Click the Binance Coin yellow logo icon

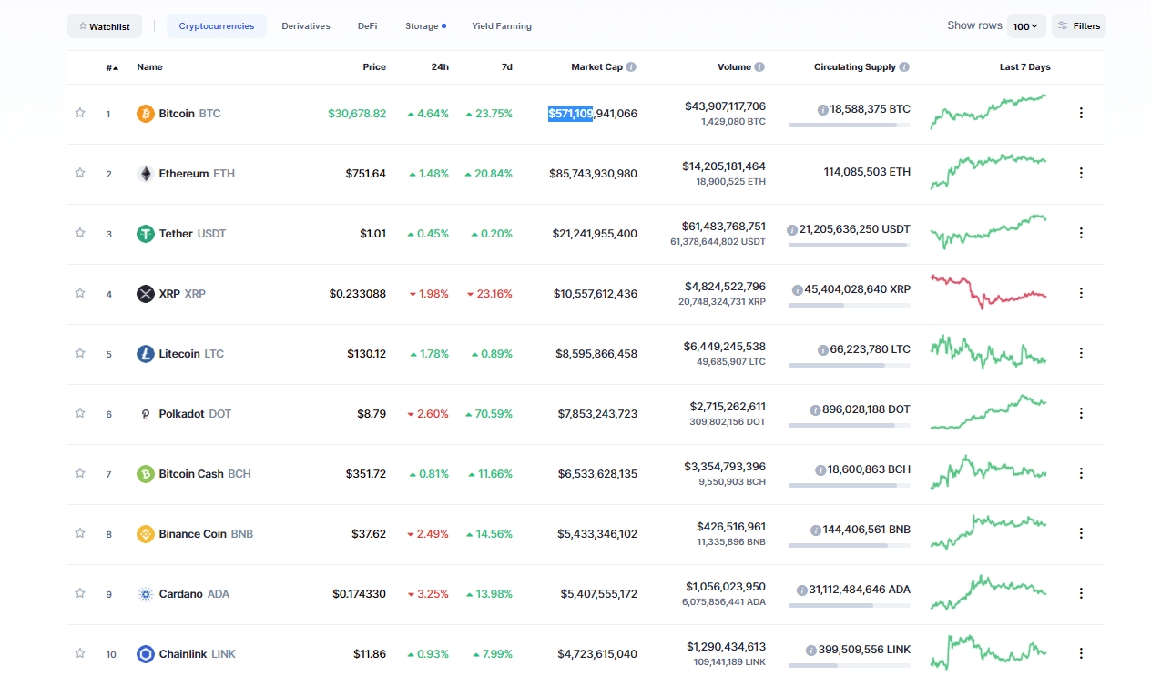tap(146, 534)
